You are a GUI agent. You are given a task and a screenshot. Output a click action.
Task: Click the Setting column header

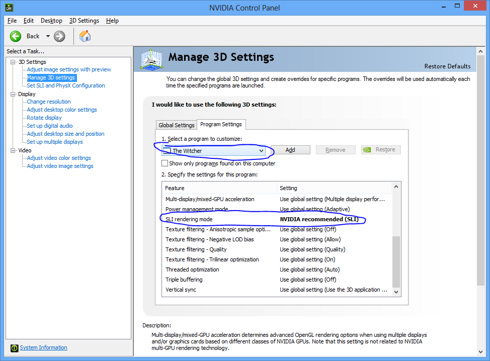pyautogui.click(x=334, y=188)
